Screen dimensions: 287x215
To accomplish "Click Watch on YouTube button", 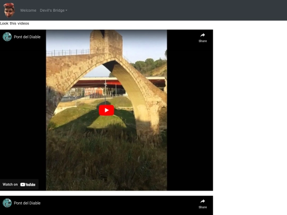I will (19, 184).
